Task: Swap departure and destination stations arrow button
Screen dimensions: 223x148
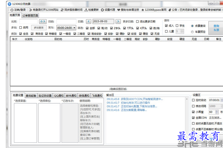Action: pyautogui.click(x=43, y=21)
